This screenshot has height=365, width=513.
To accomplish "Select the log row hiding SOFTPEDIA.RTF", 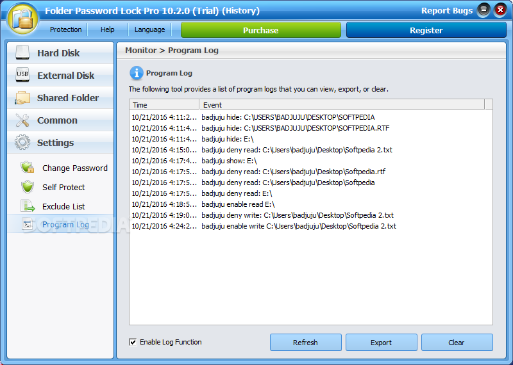I will pos(311,128).
